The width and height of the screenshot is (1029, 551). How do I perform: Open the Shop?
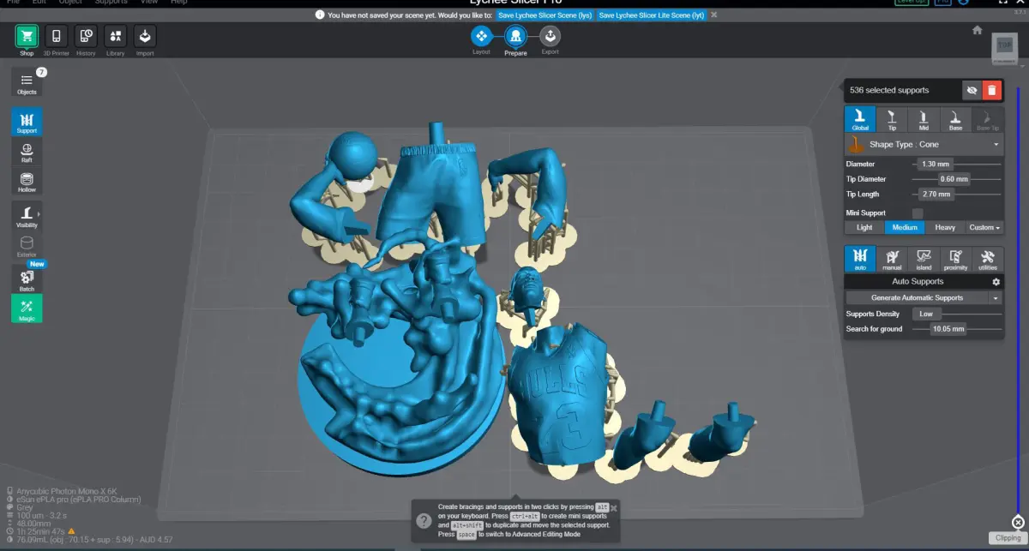point(27,40)
